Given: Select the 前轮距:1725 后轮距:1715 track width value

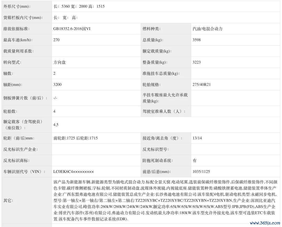Looking at the screenshot, I should pyautogui.click(x=75, y=138).
